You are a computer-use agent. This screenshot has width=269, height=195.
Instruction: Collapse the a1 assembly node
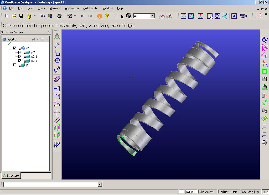point(10,48)
